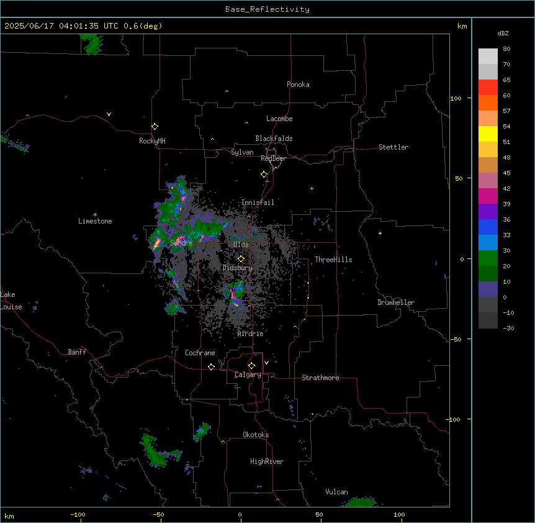Screen dimensions: 535x523
Task: Click the Limestone label
Action: pos(95,221)
